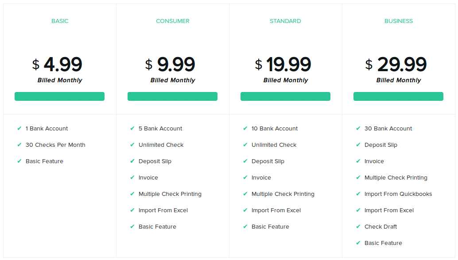
Task: Click the checkmark next to Import From Quickbooks
Action: point(358,194)
